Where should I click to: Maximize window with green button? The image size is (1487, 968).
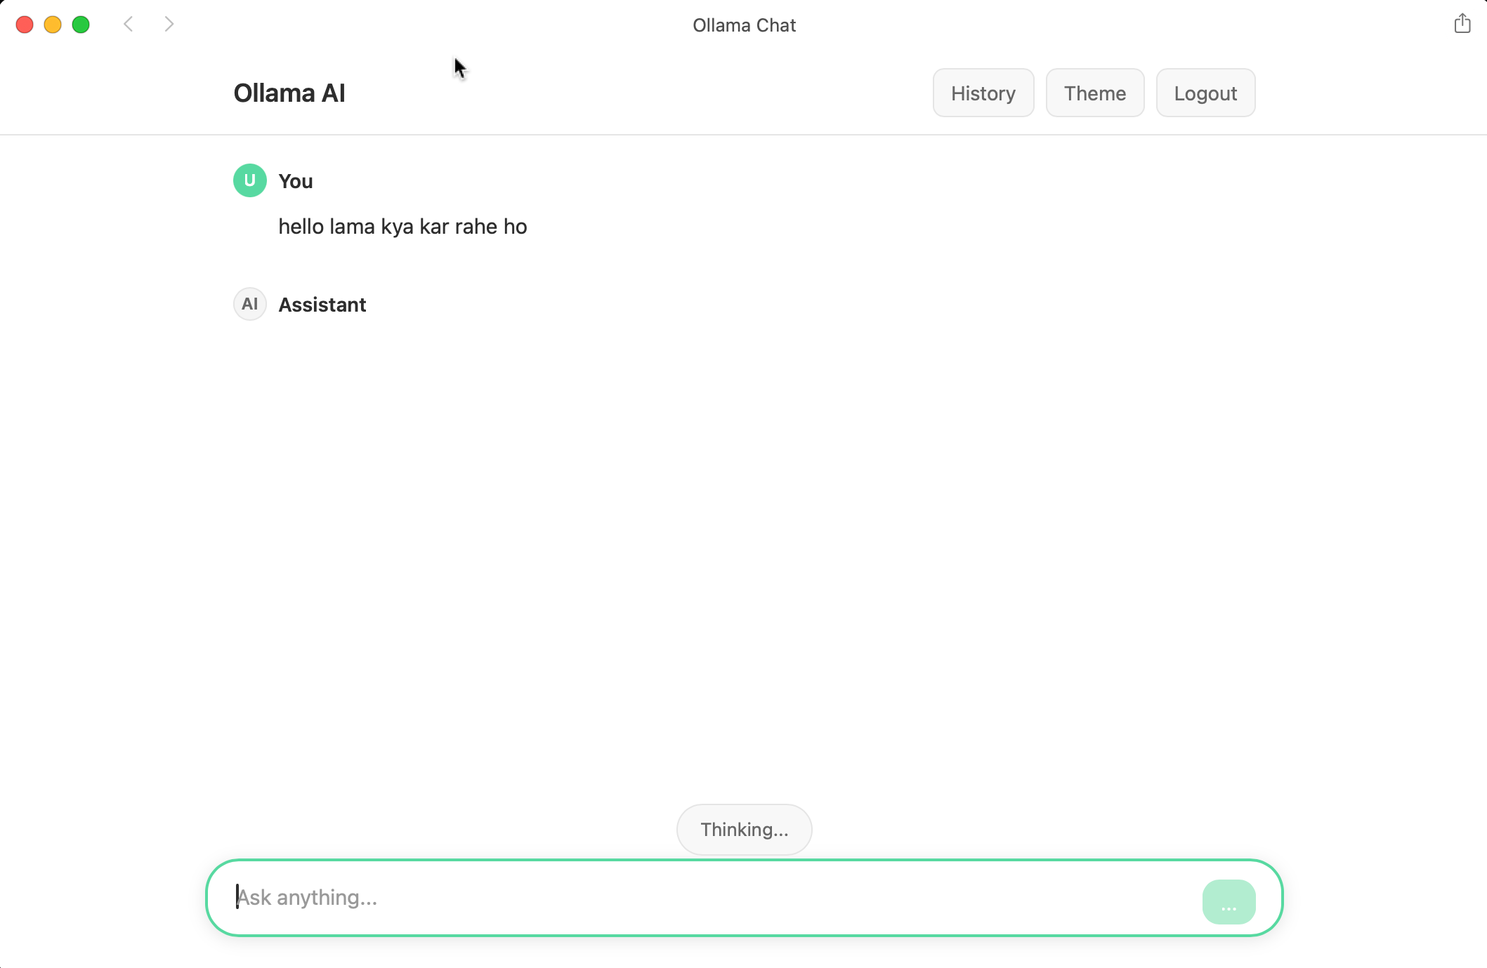coord(81,25)
